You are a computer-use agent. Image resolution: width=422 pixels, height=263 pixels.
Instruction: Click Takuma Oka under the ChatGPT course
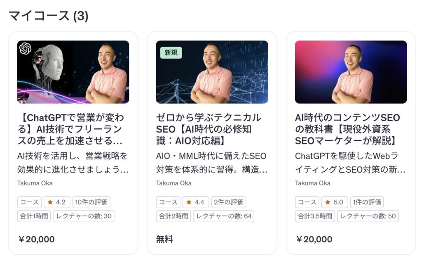[35, 183]
